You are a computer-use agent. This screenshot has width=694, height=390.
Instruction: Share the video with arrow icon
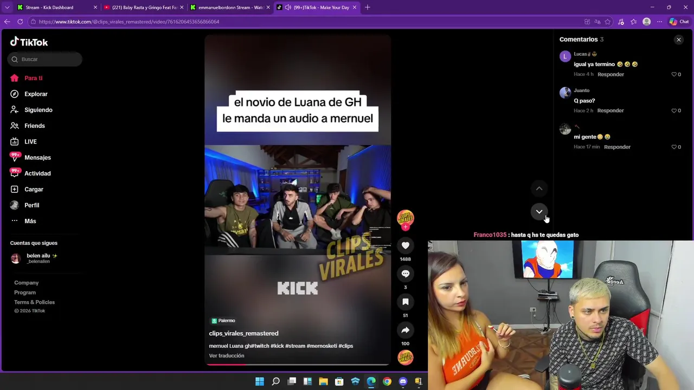406,330
